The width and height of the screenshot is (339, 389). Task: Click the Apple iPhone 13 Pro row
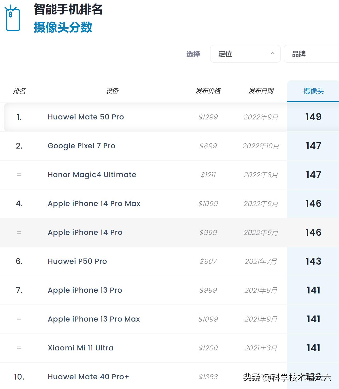(84, 290)
